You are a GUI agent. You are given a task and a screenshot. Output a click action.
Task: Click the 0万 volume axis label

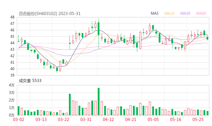tap(12, 115)
